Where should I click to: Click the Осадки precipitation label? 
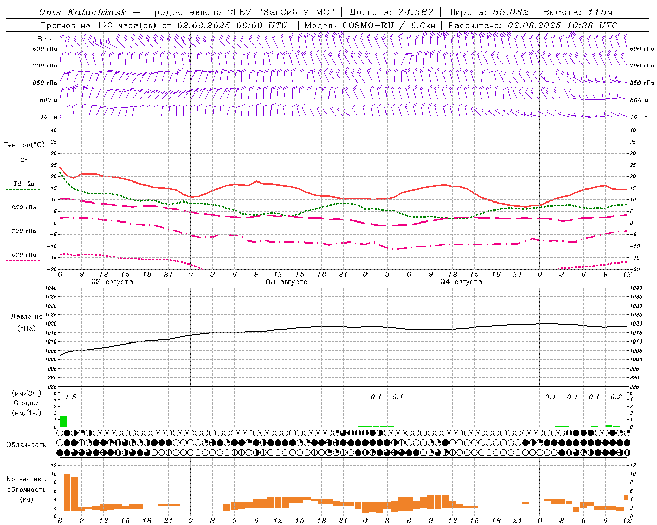click(27, 403)
